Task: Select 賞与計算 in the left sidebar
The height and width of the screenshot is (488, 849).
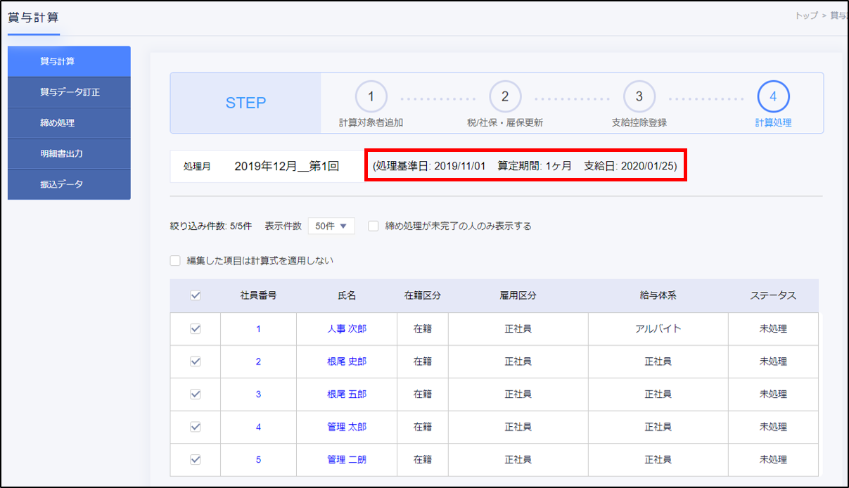Action: (69, 61)
